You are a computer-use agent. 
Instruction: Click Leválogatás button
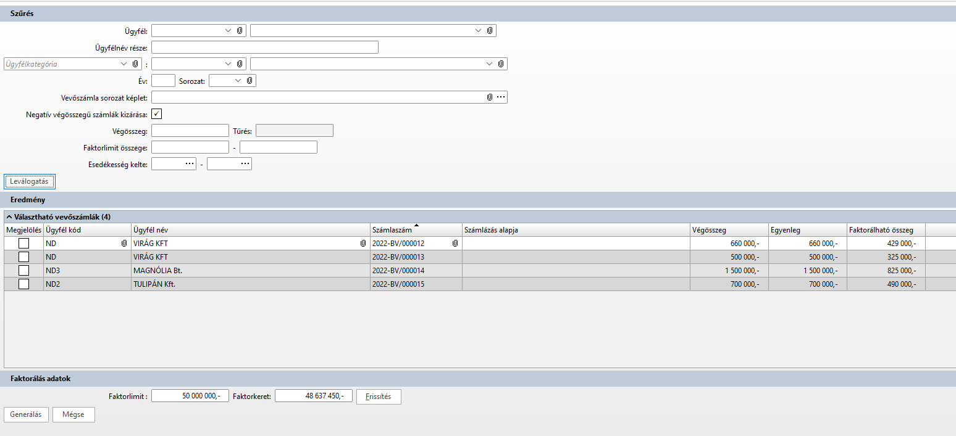(x=30, y=181)
